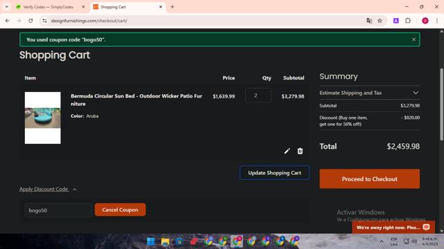Open a new browser tab
Image resolution: width=444 pixels, height=249 pixels.
(x=172, y=7)
